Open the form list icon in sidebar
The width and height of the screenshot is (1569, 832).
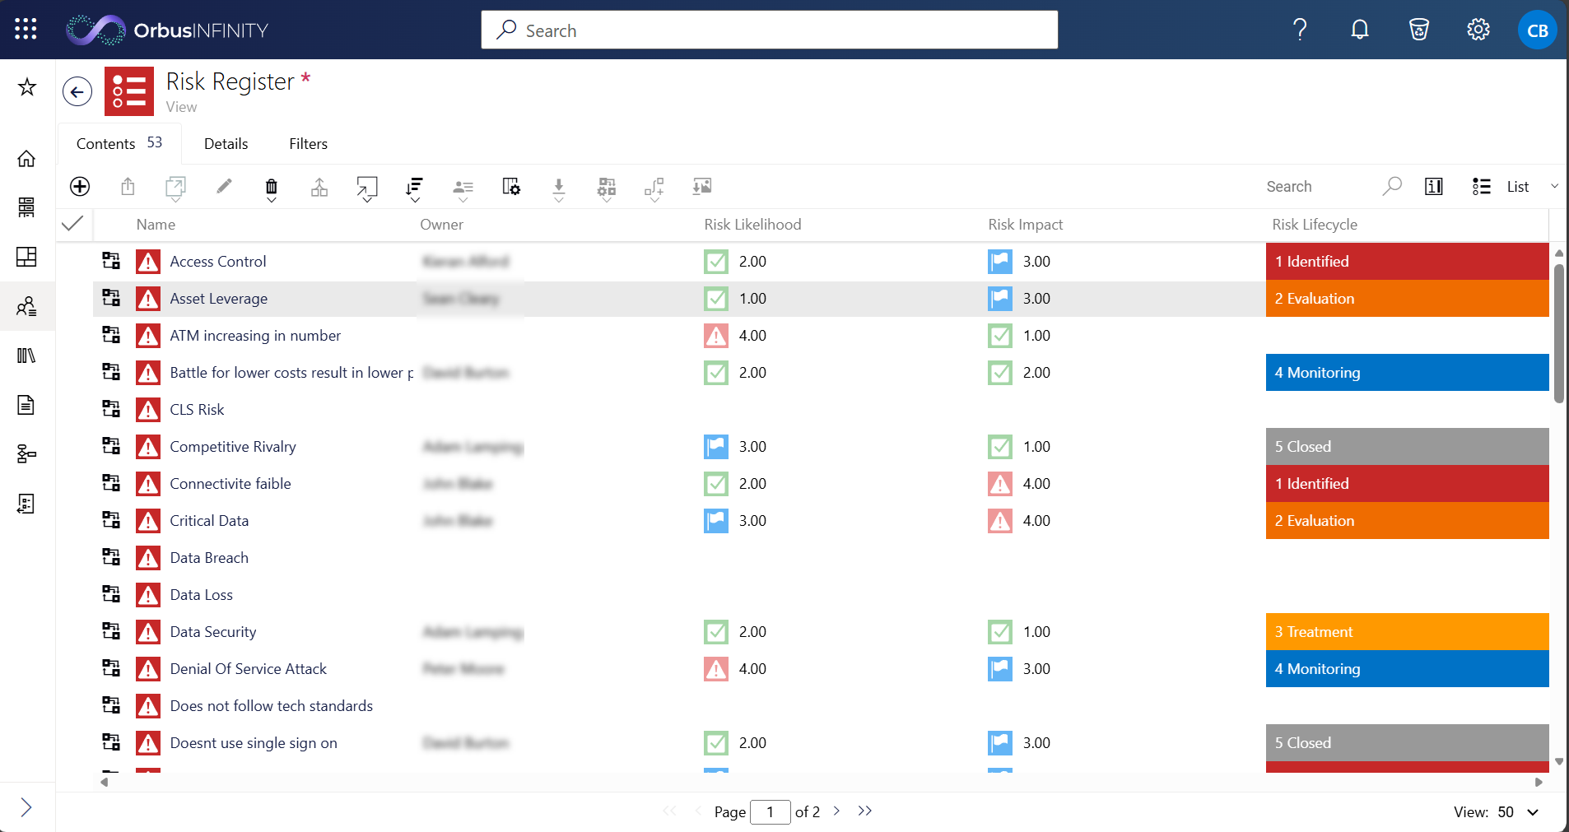tap(27, 504)
